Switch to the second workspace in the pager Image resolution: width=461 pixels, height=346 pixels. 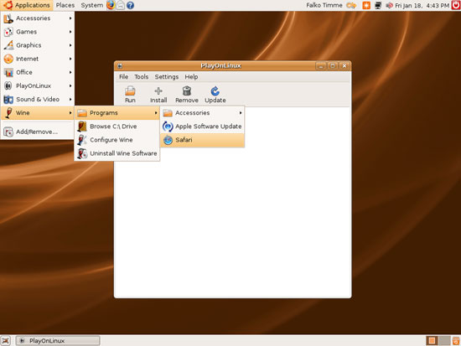click(444, 341)
